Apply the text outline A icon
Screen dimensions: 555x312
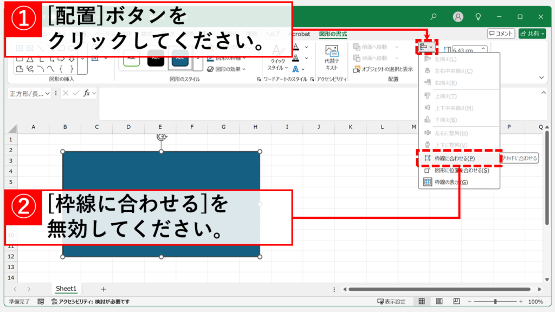[296, 58]
